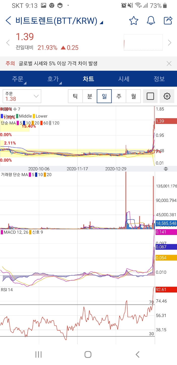
Task: Tap the 전일대비 label
Action: [24, 48]
